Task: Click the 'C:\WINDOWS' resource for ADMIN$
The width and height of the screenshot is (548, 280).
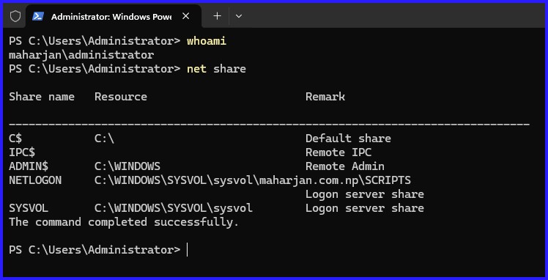Action: [x=127, y=166]
